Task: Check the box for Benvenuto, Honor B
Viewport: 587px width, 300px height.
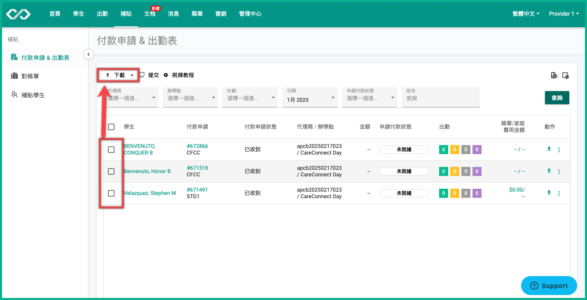Action: 111,171
